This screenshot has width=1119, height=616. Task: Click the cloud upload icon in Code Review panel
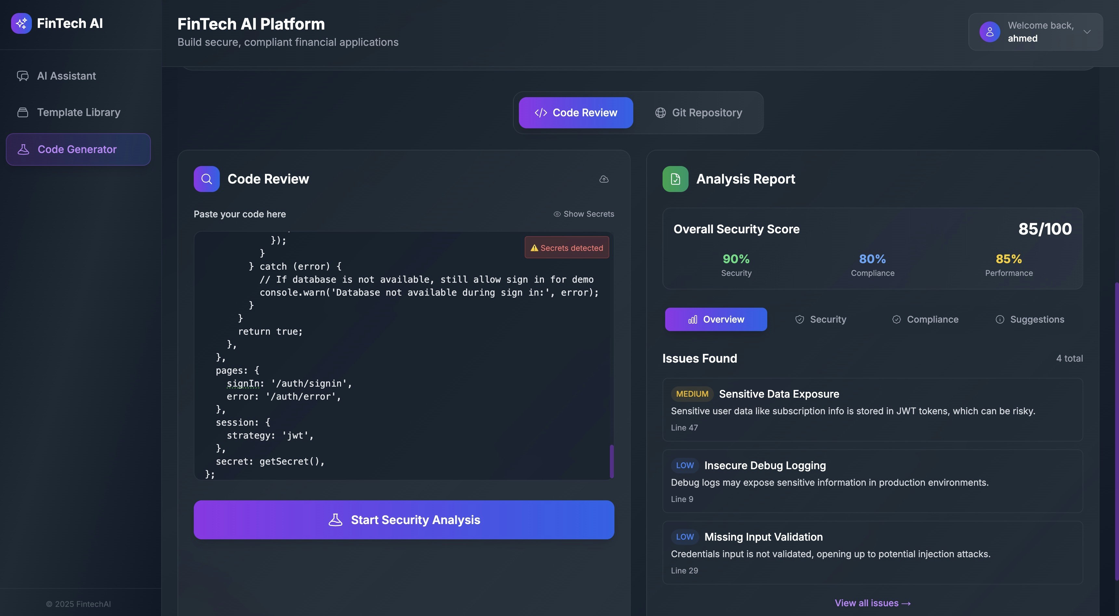click(x=604, y=179)
